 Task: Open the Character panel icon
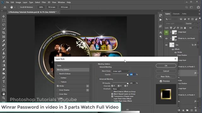coord(161,33)
